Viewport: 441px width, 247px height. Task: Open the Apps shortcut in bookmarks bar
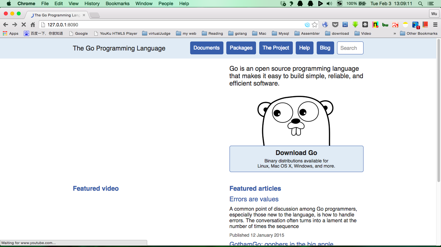pyautogui.click(x=11, y=33)
